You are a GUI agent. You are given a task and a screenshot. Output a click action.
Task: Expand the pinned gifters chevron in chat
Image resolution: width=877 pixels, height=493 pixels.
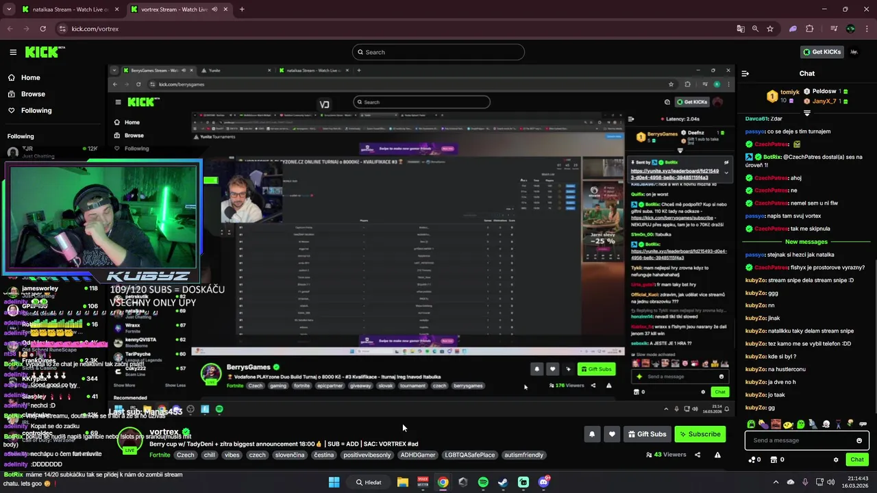click(806, 113)
